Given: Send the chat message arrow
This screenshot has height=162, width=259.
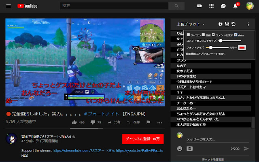Looking at the screenshot, I should point(246,149).
